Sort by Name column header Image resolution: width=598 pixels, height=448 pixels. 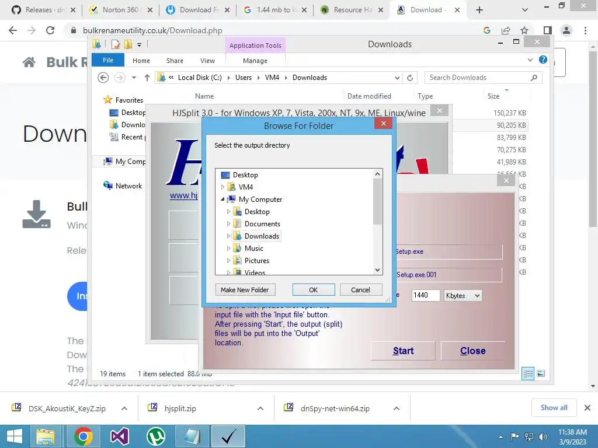tap(204, 96)
